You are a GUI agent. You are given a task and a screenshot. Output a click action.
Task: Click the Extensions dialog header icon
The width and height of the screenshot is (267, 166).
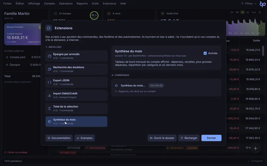(x=49, y=28)
